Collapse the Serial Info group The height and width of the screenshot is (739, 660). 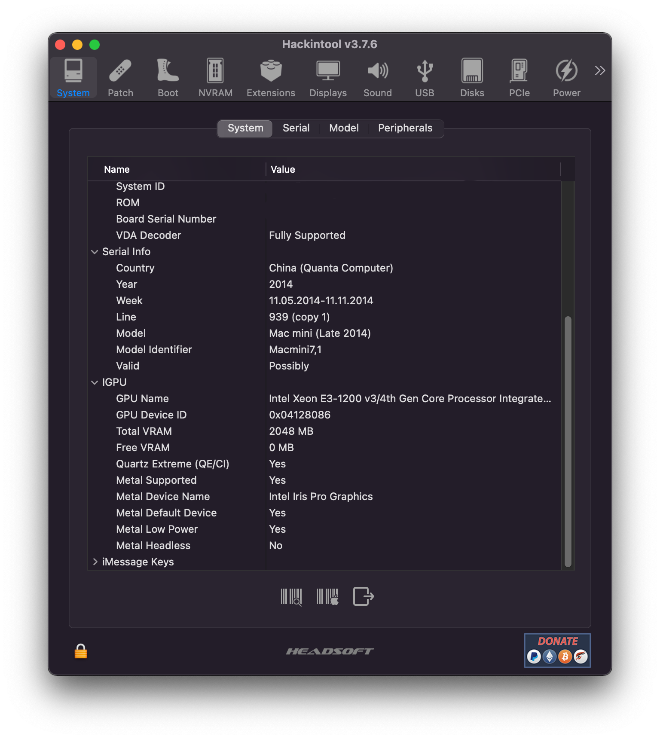click(95, 252)
